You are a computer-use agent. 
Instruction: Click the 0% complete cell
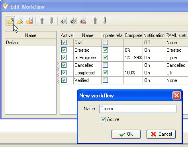[133, 50]
